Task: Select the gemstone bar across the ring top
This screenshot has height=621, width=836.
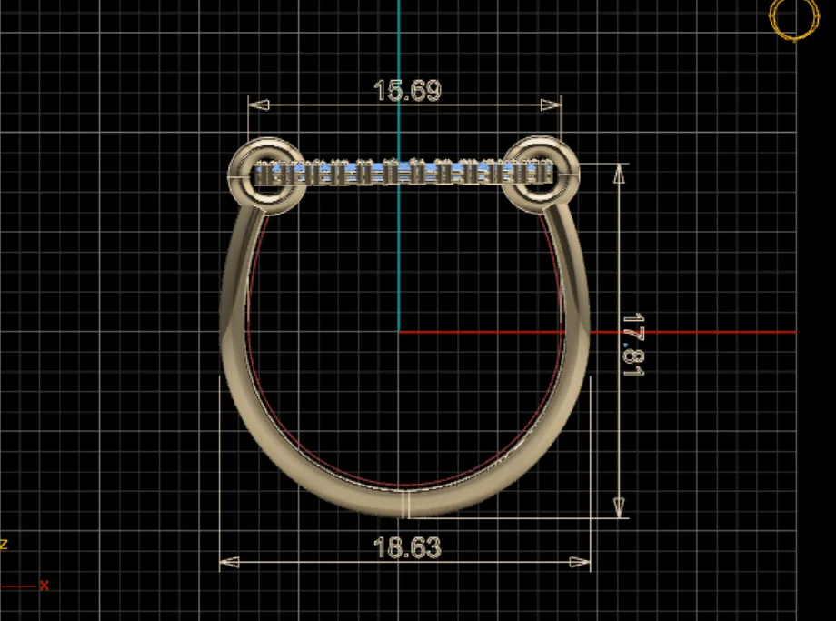Action: (404, 172)
